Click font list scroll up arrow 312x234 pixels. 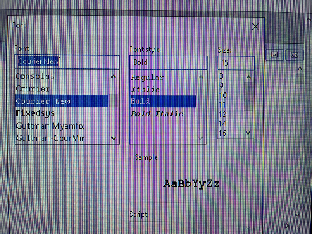coord(113,77)
